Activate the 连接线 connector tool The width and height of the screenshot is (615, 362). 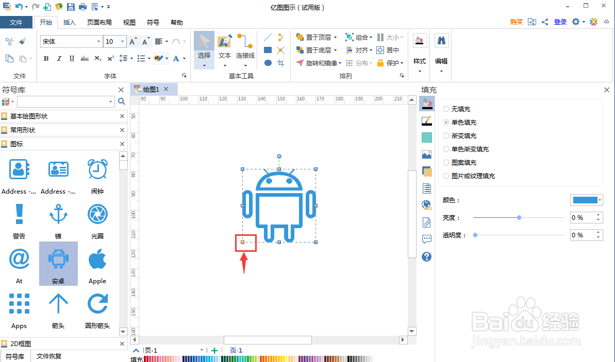pos(245,49)
